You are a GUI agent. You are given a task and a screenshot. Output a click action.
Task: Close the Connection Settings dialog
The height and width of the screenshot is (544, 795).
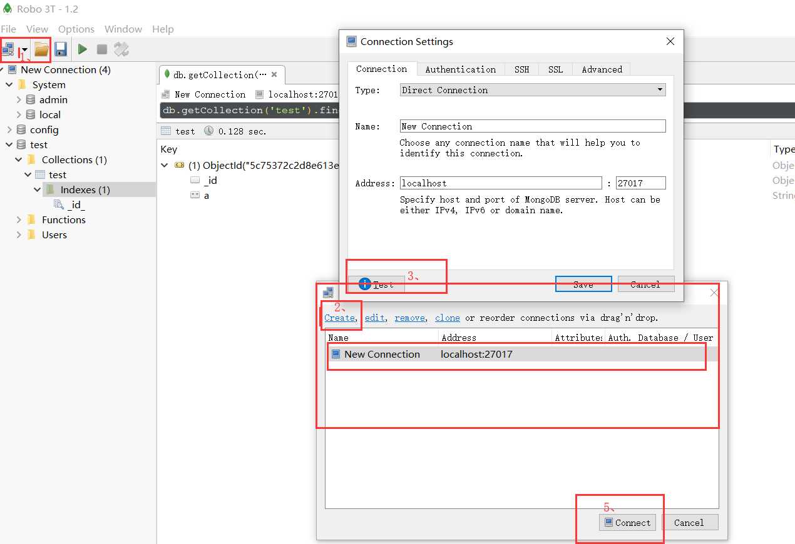pyautogui.click(x=670, y=41)
